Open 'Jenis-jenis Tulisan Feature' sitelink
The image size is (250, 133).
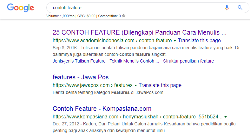click(x=79, y=61)
